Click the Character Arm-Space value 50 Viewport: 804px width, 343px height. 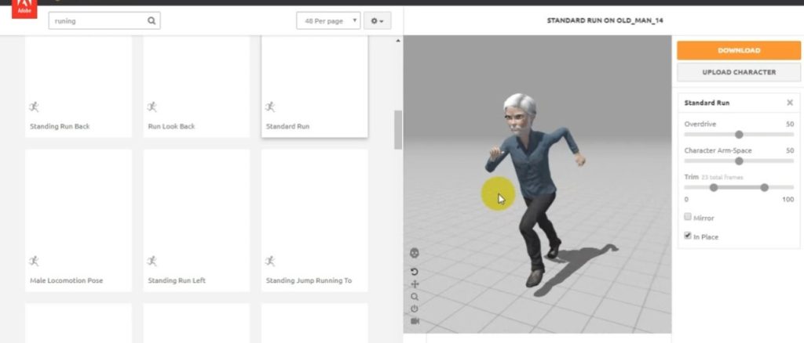(790, 151)
